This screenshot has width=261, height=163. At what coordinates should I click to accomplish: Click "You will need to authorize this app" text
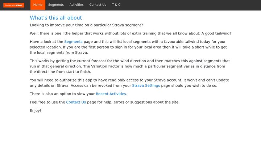[129, 83]
